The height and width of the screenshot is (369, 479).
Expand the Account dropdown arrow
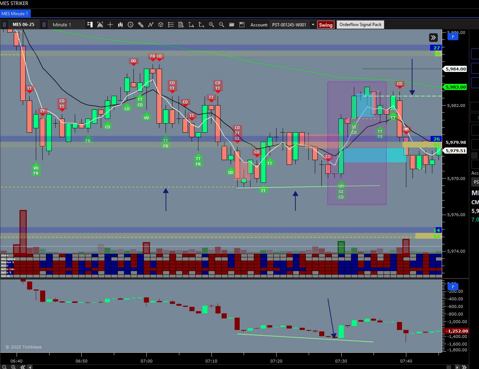coord(313,25)
